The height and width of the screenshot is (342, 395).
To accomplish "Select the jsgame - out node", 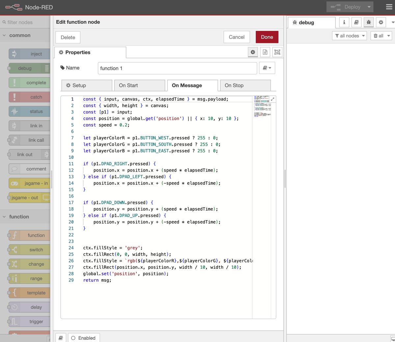I will [29, 198].
